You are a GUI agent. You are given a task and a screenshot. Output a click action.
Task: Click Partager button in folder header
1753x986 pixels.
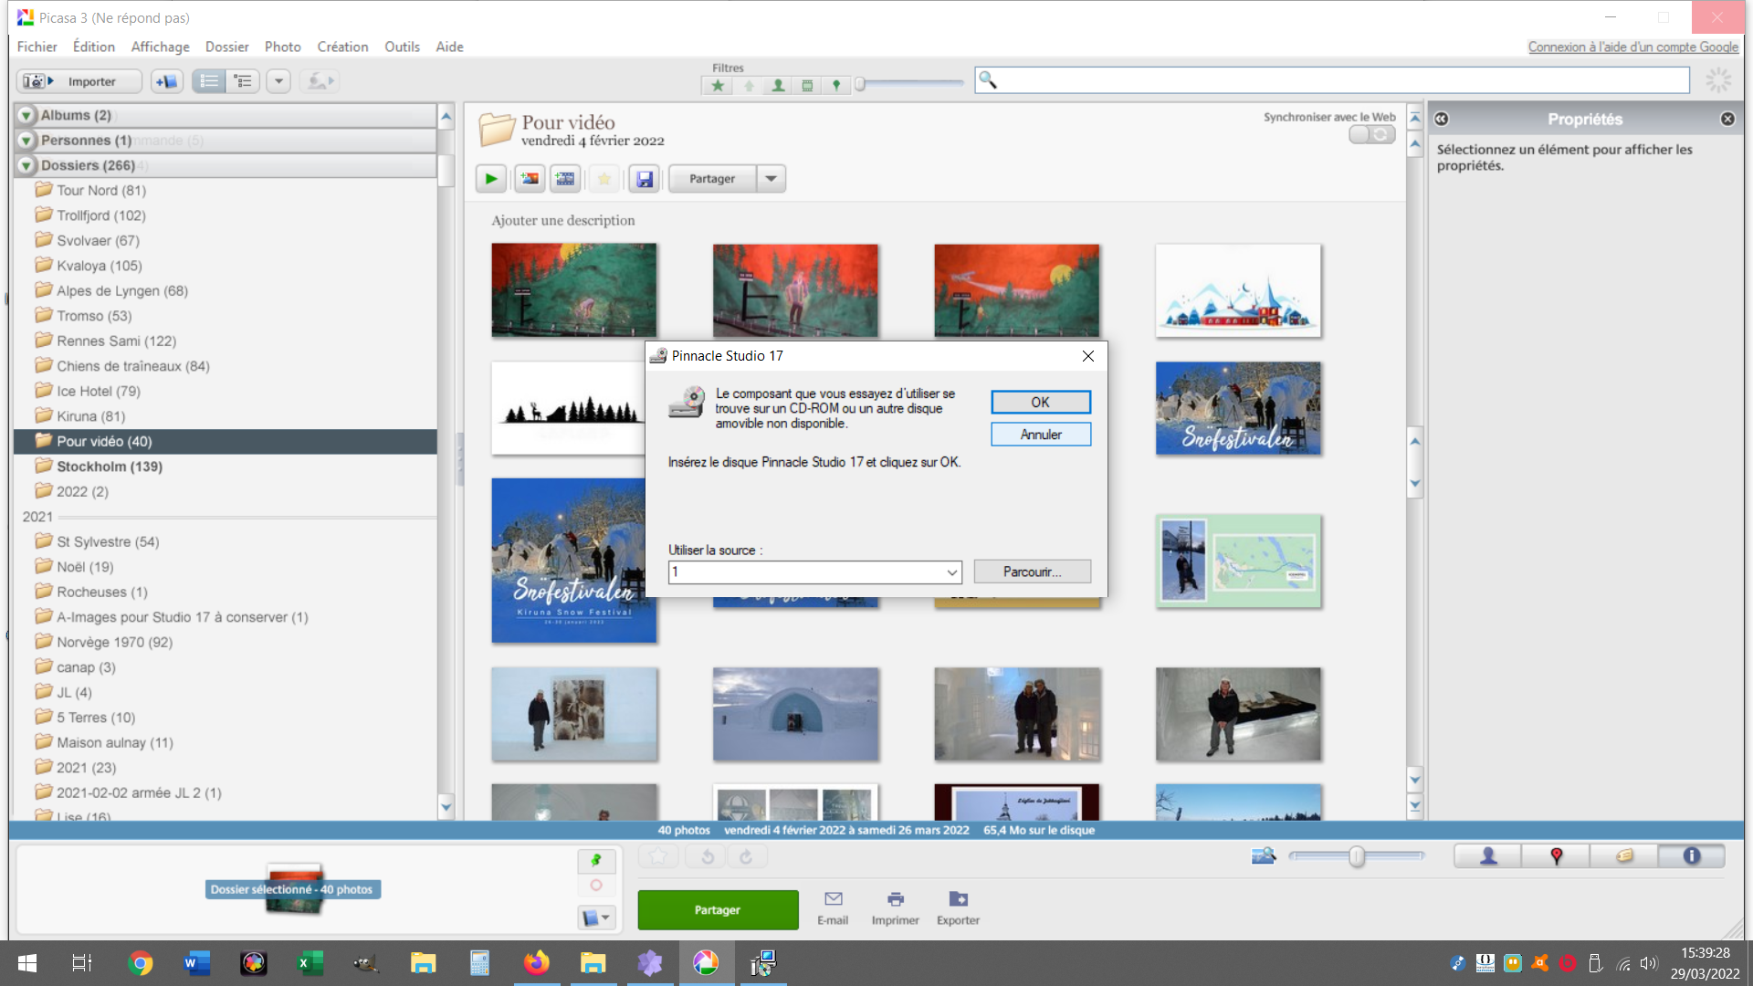pos(712,179)
